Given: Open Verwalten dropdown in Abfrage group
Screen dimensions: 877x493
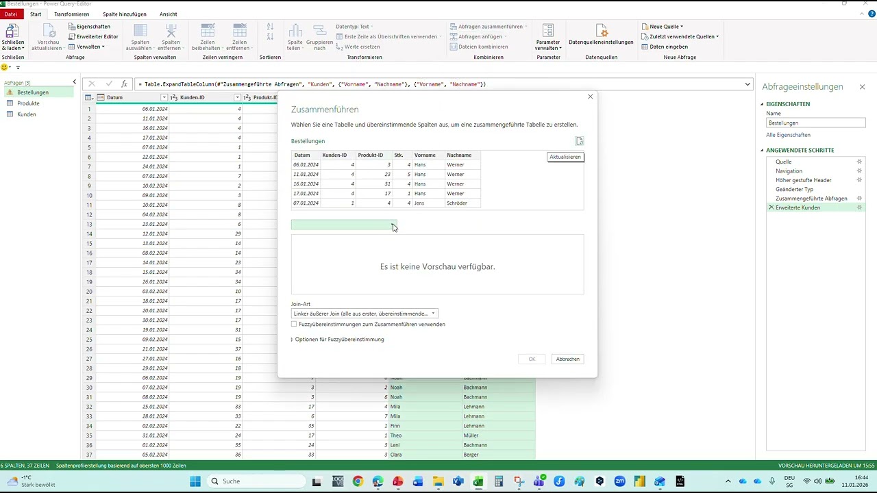Looking at the screenshot, I should pos(86,47).
